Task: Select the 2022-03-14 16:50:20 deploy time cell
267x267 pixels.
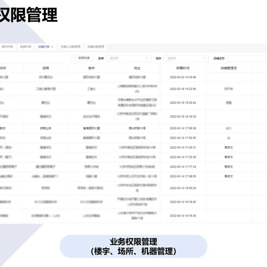Action: point(183,188)
